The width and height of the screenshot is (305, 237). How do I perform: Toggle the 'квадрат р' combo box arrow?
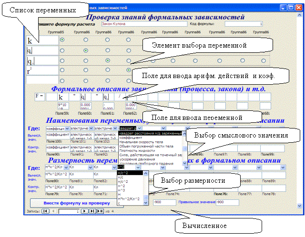[x=139, y=128]
